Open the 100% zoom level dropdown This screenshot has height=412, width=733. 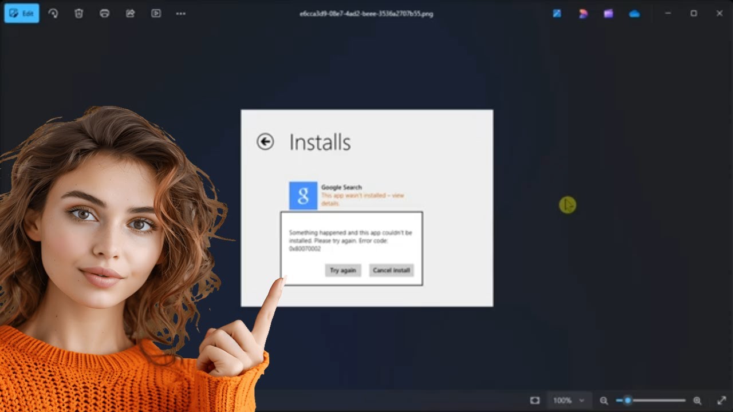568,401
